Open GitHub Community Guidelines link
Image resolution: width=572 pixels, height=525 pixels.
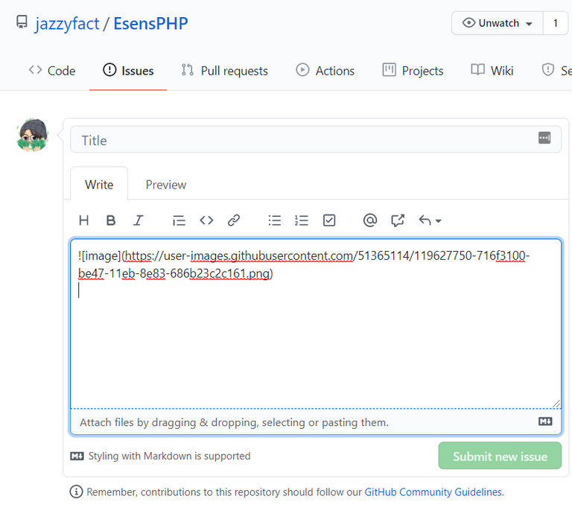coord(433,491)
